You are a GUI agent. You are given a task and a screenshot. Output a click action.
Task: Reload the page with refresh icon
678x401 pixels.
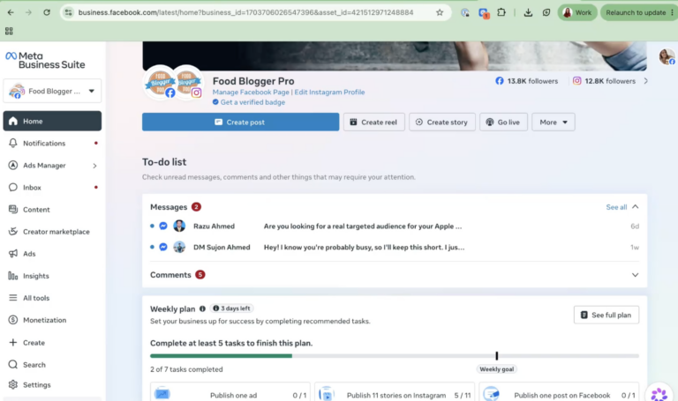47,12
